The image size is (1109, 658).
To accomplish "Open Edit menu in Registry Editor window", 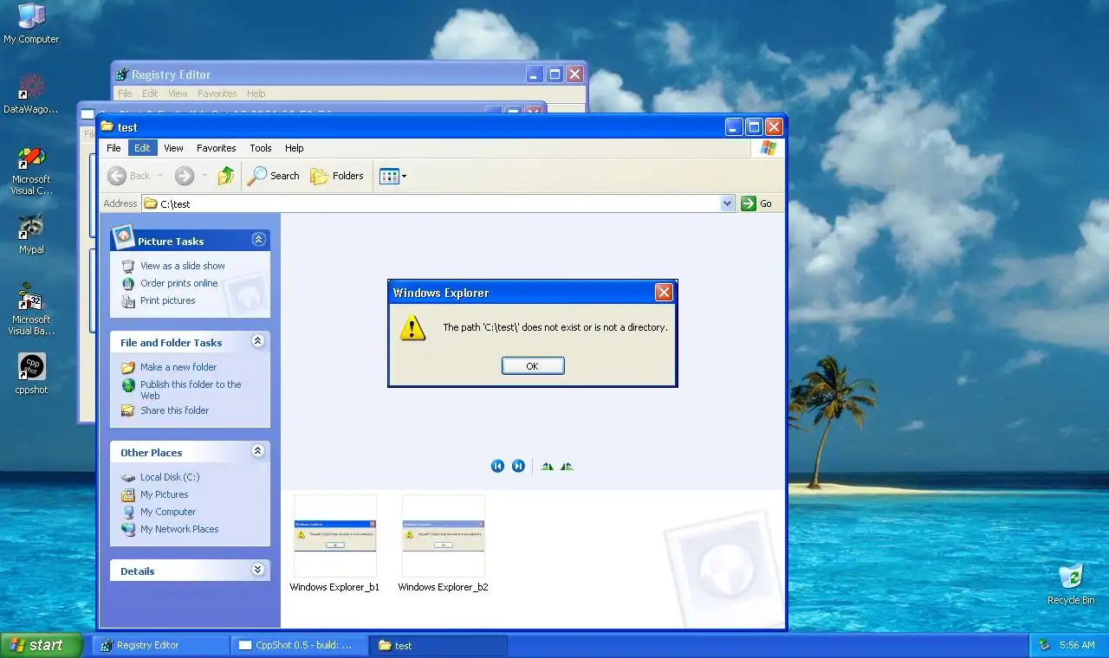I will tap(150, 94).
